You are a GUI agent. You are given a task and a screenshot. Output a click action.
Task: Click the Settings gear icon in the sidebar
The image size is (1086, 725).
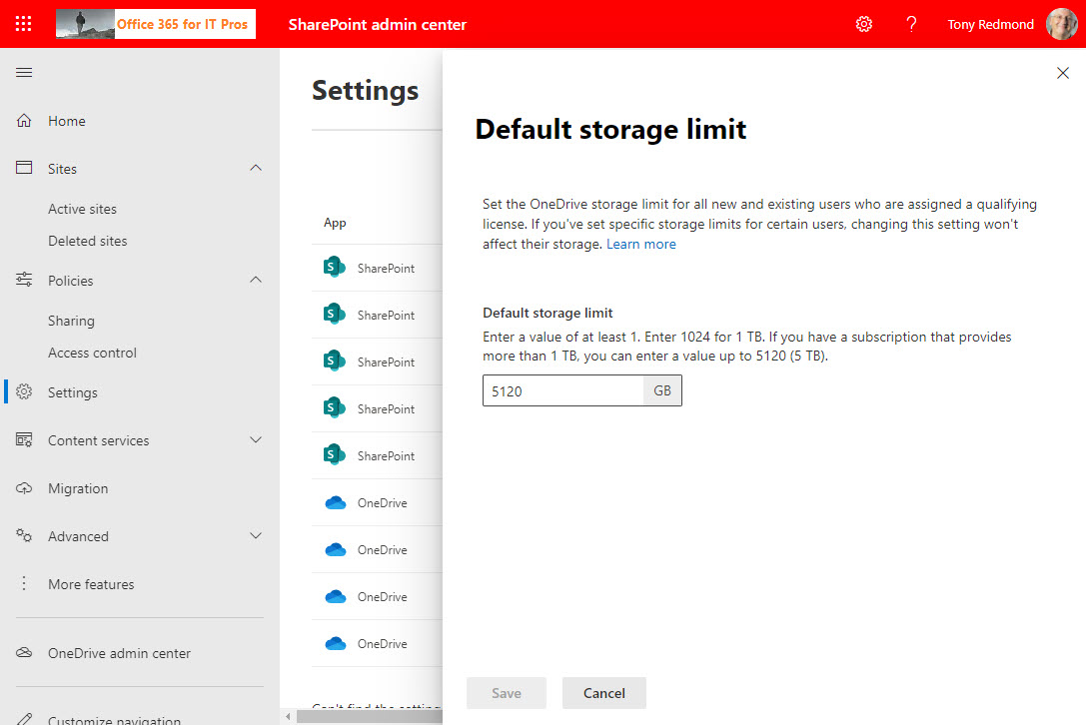[x=24, y=391]
